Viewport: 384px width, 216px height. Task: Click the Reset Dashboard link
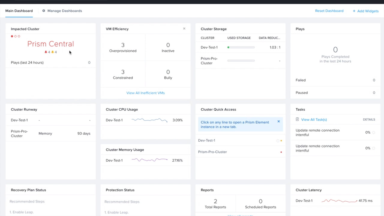coord(329,11)
